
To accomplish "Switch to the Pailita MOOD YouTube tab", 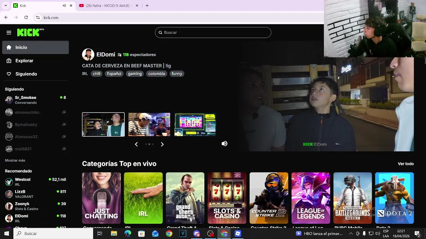I will 108,6.
